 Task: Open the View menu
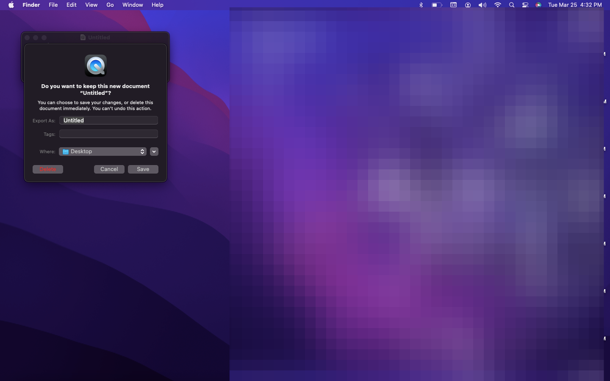tap(91, 5)
